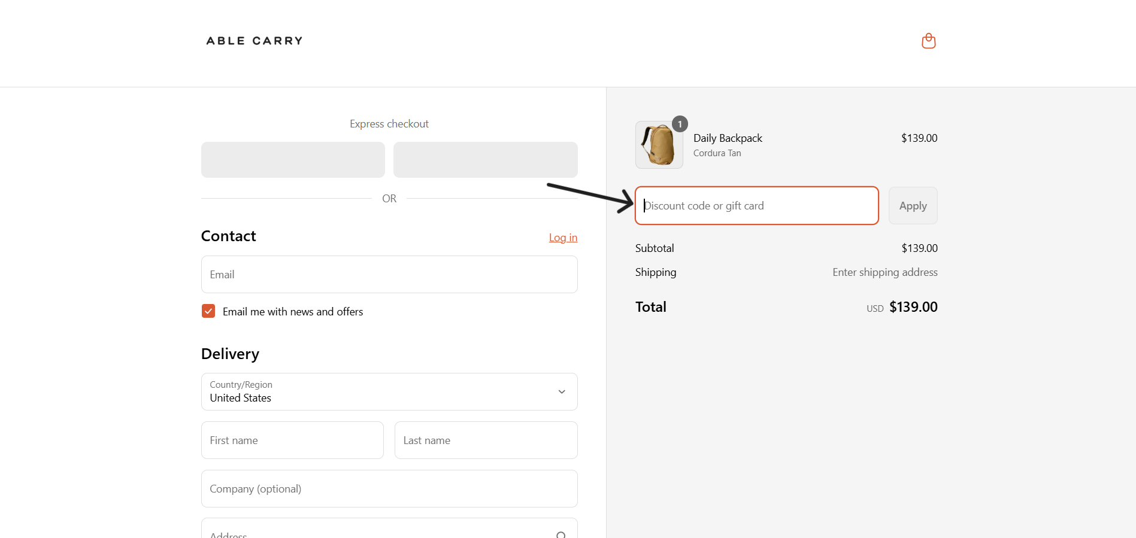Open the shopping bag cart icon
The width and height of the screenshot is (1136, 538).
point(928,41)
